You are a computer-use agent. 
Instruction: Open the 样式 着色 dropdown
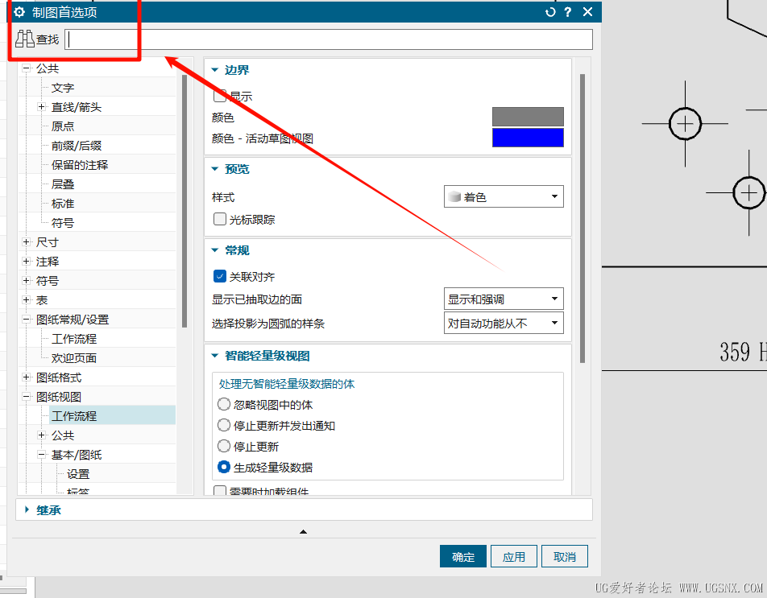coord(504,196)
